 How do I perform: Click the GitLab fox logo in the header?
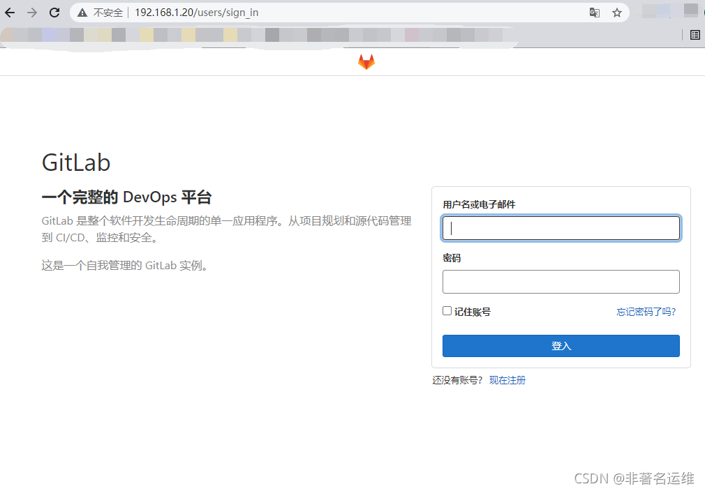(x=366, y=62)
